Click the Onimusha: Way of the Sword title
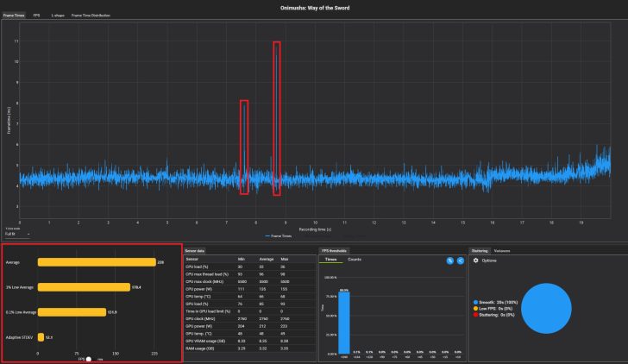 click(315, 8)
